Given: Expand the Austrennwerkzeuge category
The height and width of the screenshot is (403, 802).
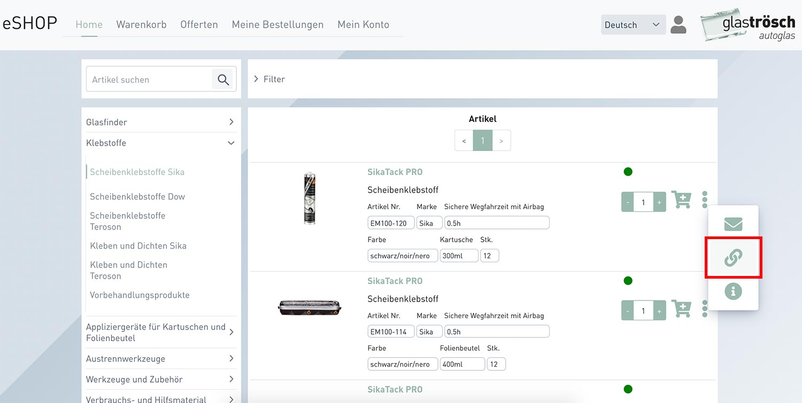Looking at the screenshot, I should (160, 359).
